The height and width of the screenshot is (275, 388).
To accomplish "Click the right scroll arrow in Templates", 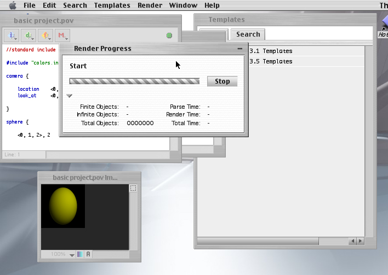I will [360, 241].
